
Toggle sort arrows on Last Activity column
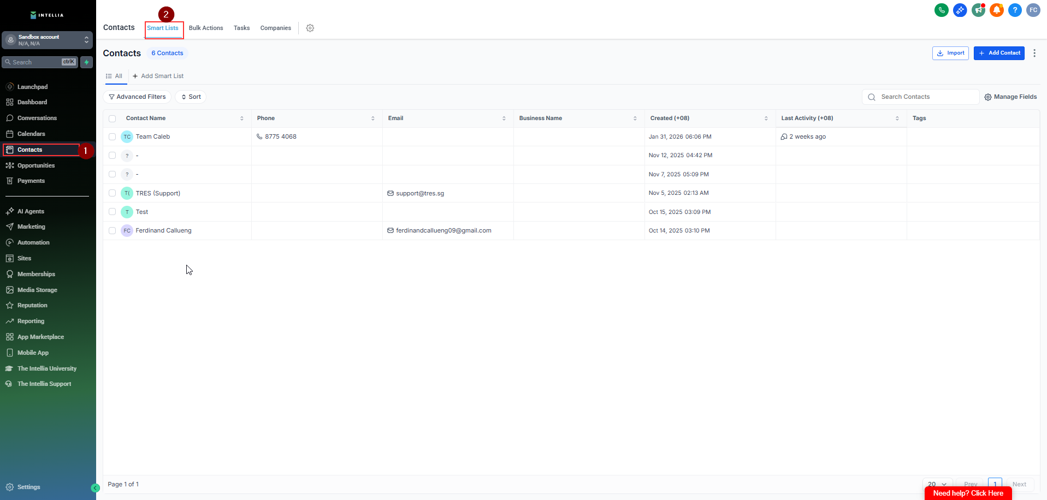(897, 118)
